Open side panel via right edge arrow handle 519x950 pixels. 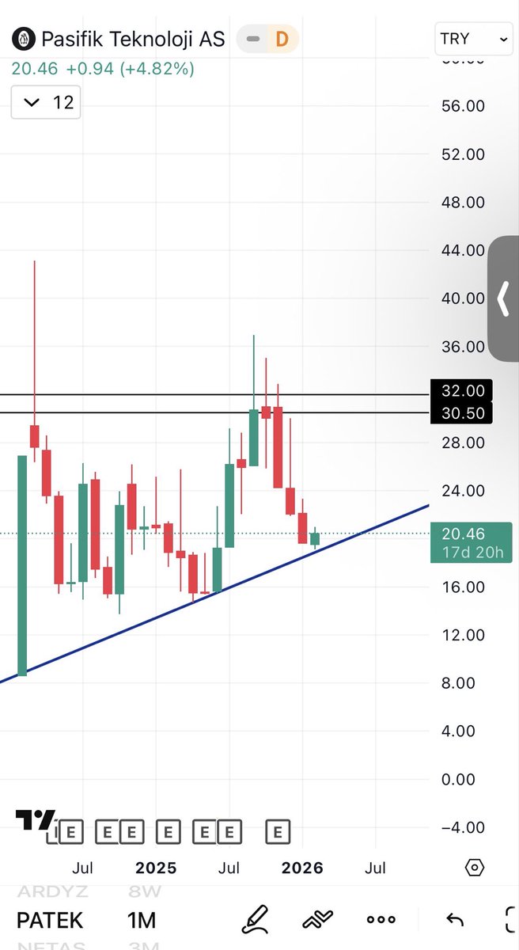503,299
